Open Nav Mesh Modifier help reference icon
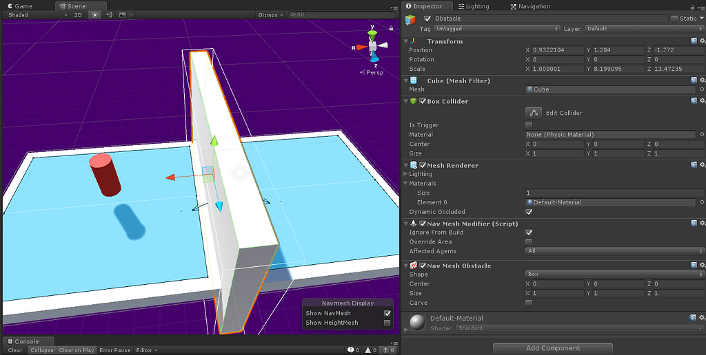Image resolution: width=706 pixels, height=355 pixels. click(x=694, y=224)
